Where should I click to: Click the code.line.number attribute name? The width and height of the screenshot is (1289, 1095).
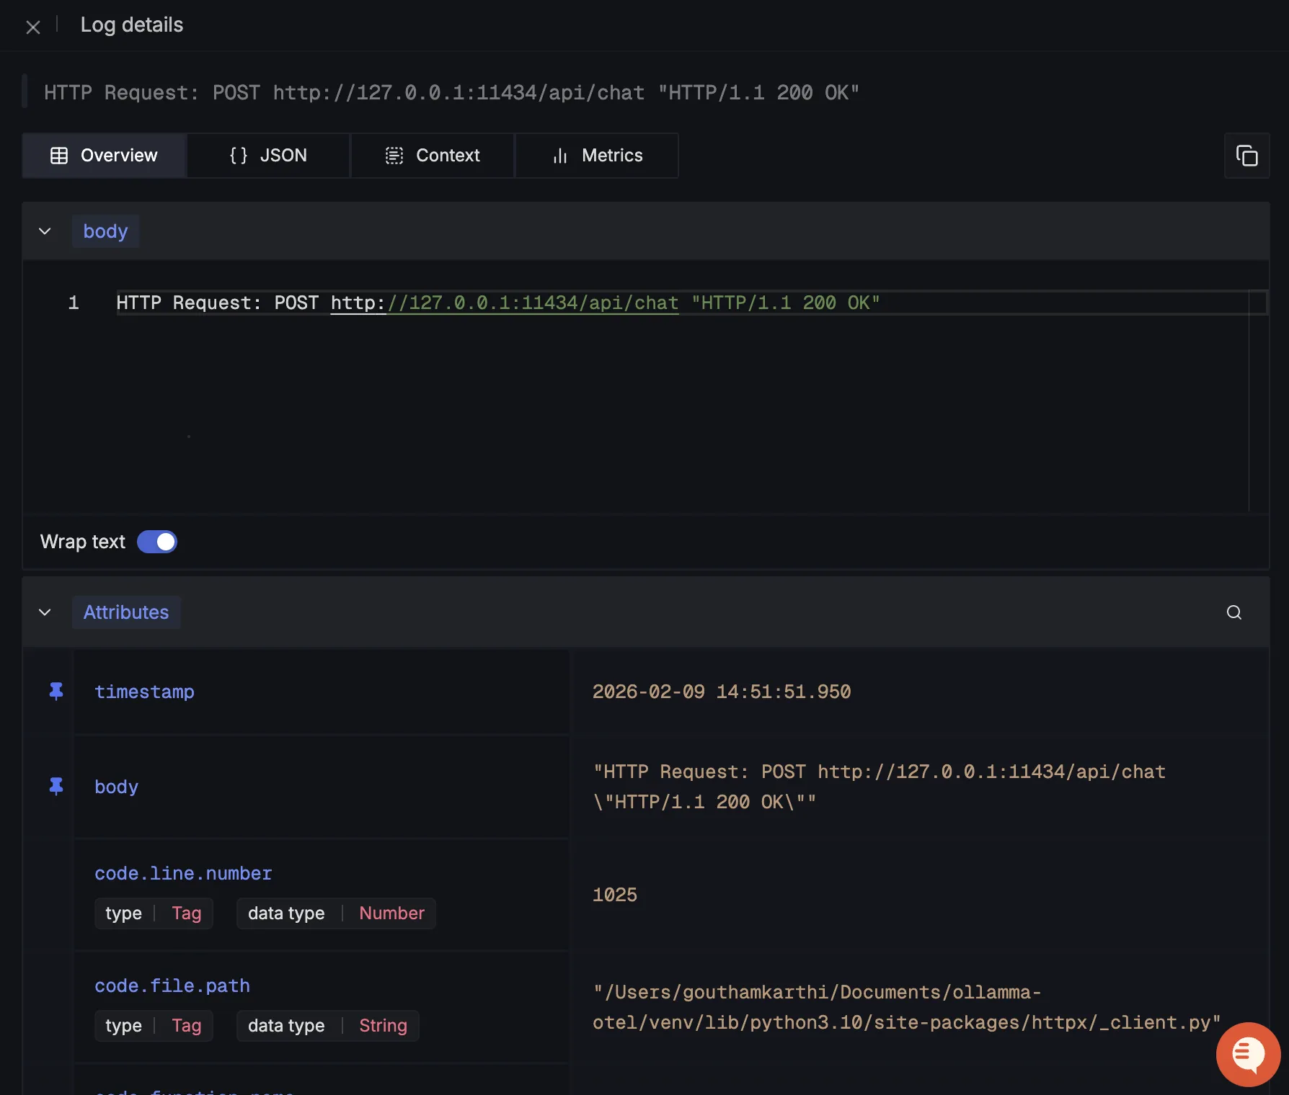pos(183,873)
